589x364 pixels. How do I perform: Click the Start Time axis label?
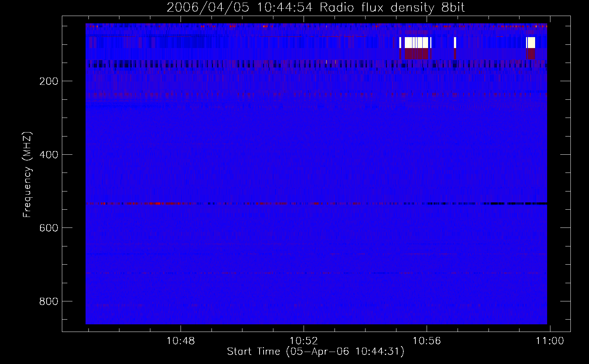pyautogui.click(x=316, y=352)
